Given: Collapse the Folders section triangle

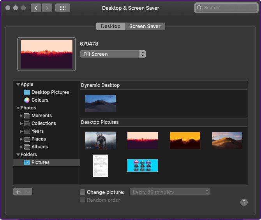Looking at the screenshot, I should [18, 155].
